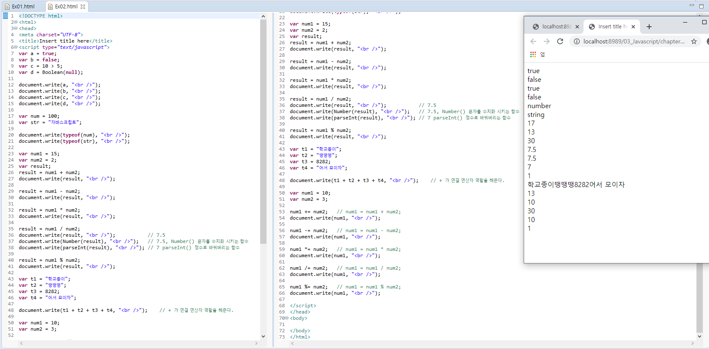The width and height of the screenshot is (709, 349).
Task: Click the 'var d = Boolean(null);' line
Action: coord(51,72)
